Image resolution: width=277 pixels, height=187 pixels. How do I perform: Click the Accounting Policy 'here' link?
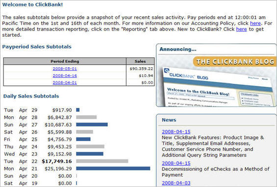[x=255, y=23]
